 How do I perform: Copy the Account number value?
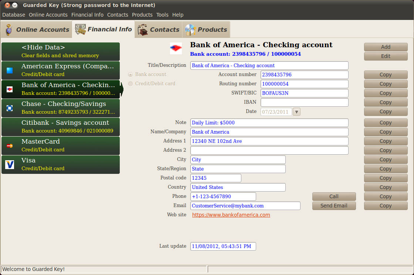[x=386, y=75]
